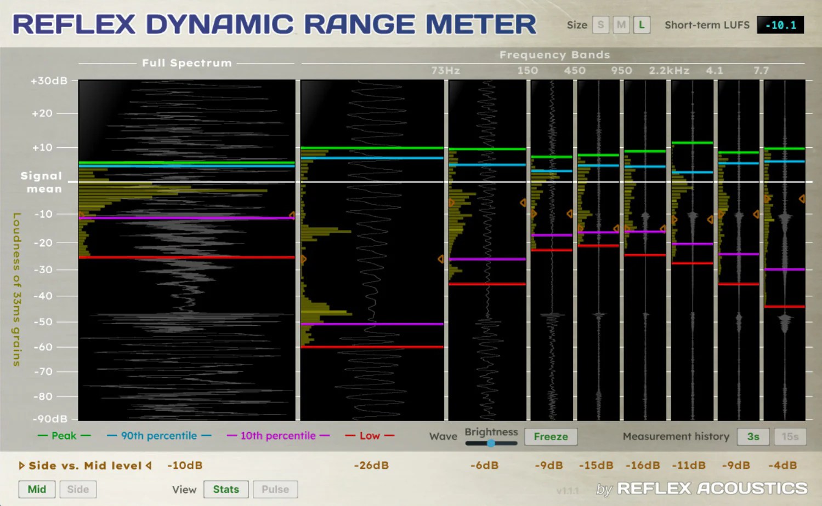Screen dimensions: 822x506
Task: Click the 150 band label
Action: click(528, 71)
